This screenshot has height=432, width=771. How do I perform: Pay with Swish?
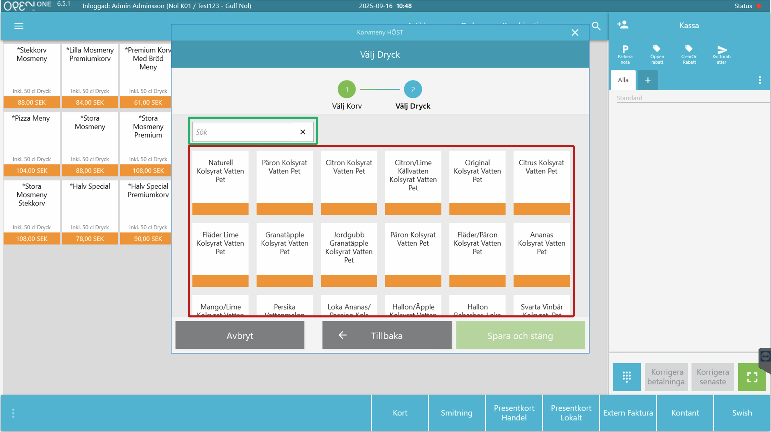pyautogui.click(x=742, y=413)
